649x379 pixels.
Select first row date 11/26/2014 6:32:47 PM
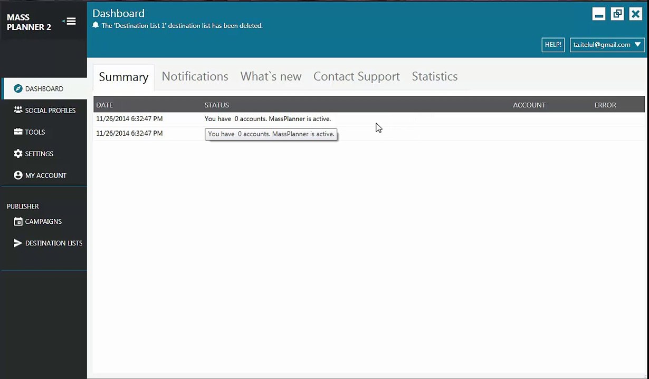click(129, 119)
